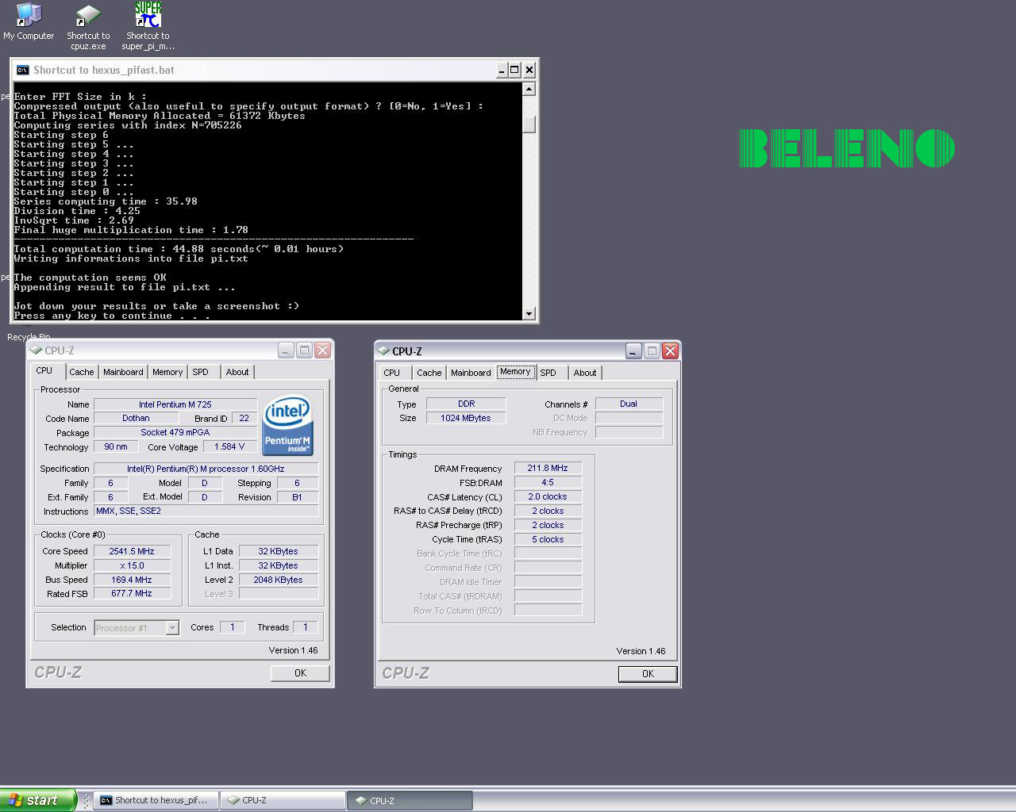Image resolution: width=1016 pixels, height=812 pixels.
Task: Open Cache tab in left CPU-Z window
Action: (x=81, y=372)
